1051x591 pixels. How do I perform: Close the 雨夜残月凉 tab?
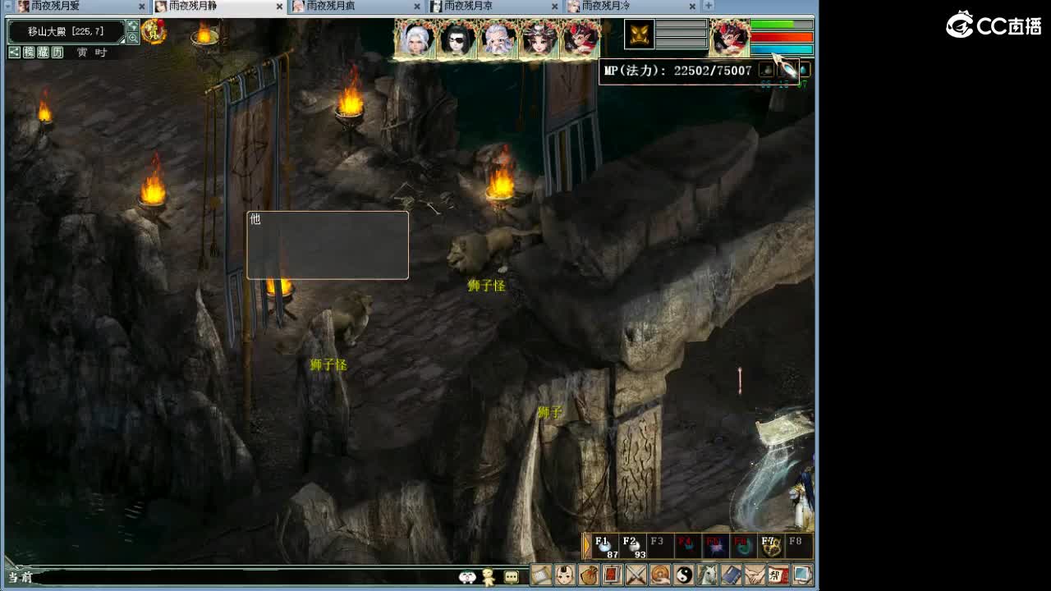tap(556, 7)
